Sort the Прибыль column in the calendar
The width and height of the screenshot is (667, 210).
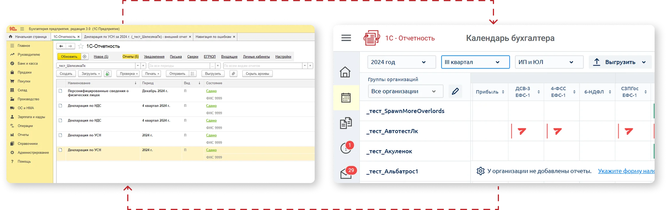click(490, 92)
